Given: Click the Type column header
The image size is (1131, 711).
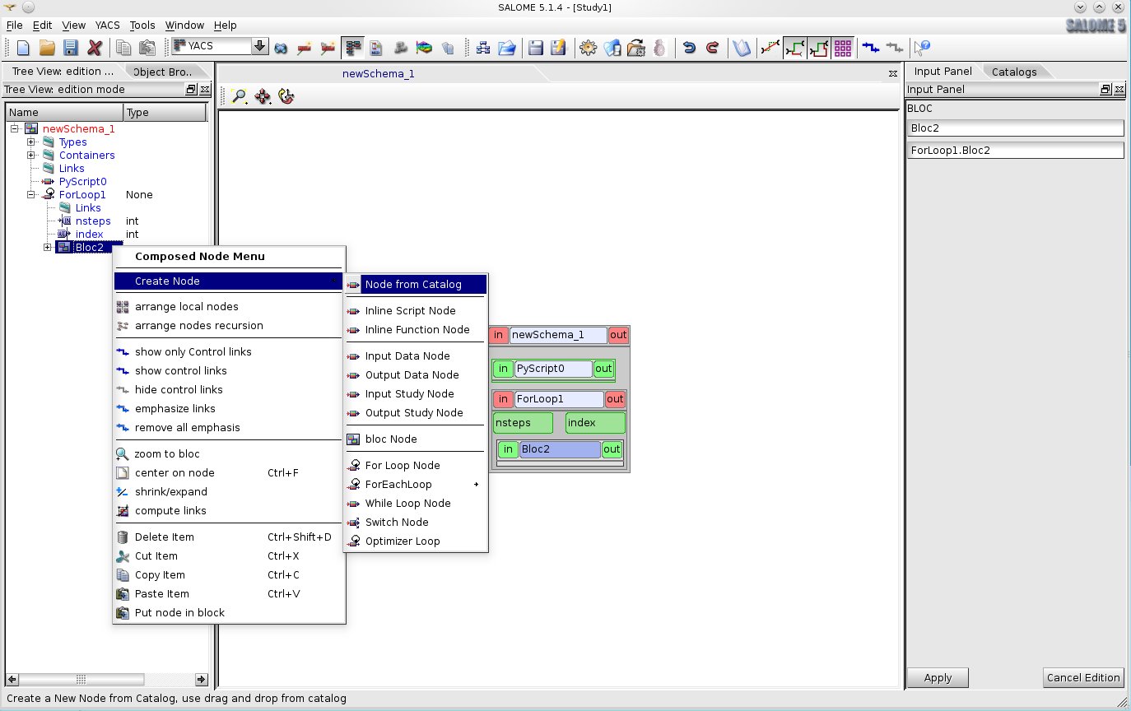Looking at the screenshot, I should pos(165,112).
